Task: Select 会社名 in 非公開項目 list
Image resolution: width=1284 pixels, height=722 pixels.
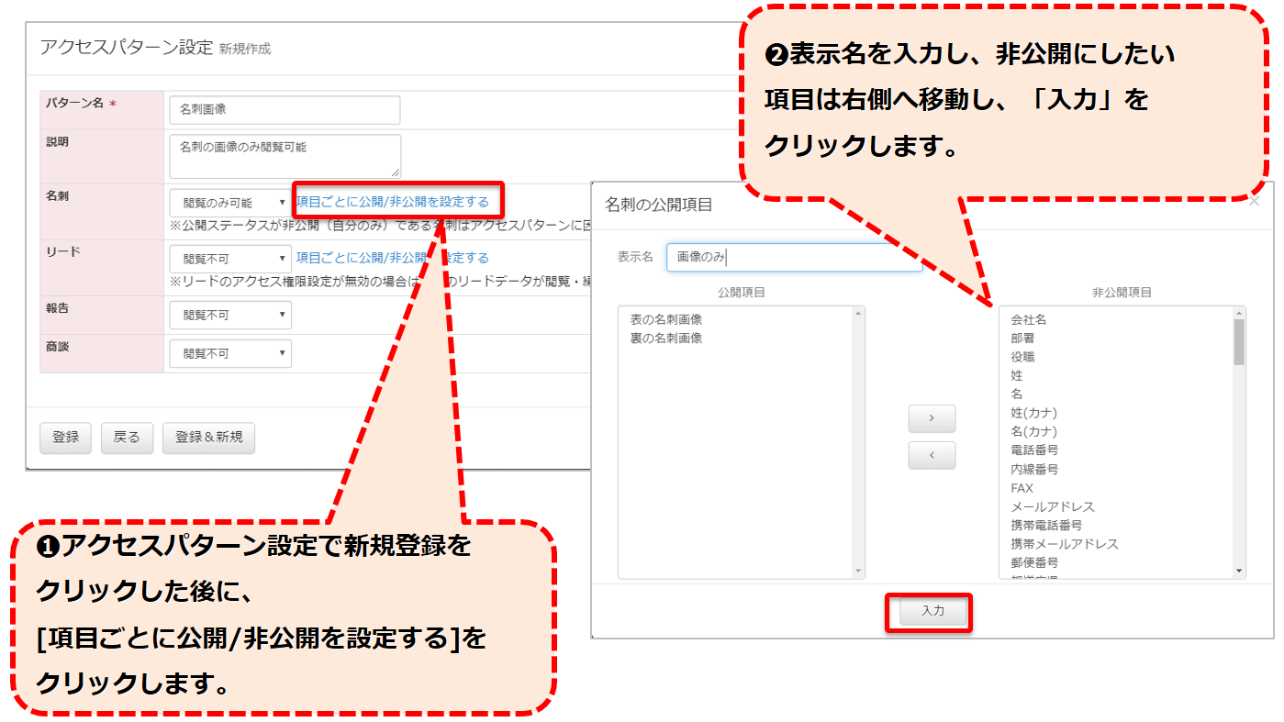Action: [1029, 319]
